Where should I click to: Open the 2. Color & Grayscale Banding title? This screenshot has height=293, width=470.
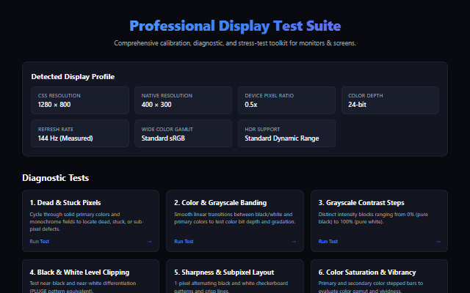(220, 203)
